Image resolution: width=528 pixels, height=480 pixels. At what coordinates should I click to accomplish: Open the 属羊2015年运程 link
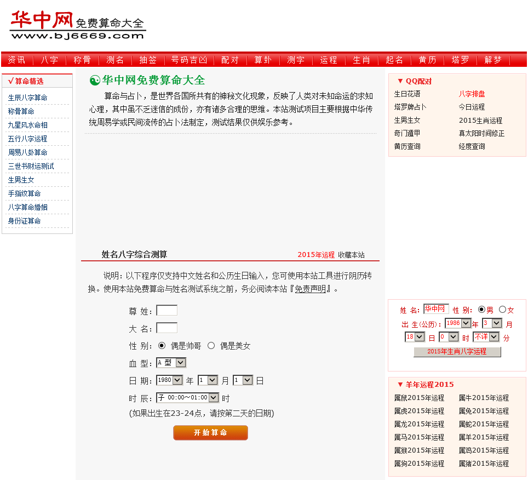coord(484,438)
